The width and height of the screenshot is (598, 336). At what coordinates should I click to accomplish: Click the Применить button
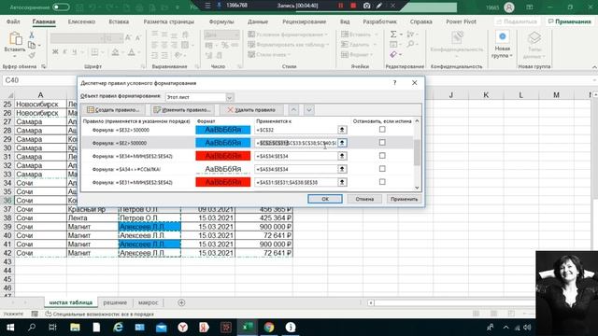[x=404, y=199]
